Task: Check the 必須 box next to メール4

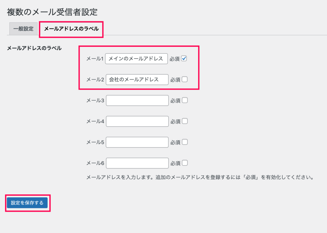Action: click(185, 121)
